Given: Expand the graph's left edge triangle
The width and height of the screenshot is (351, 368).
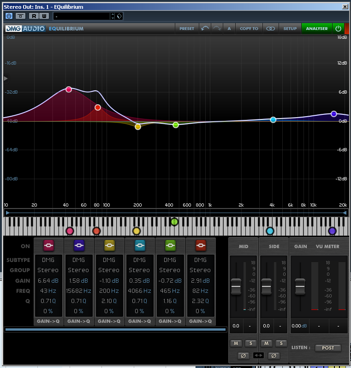Looking at the screenshot, I should coord(6,78).
